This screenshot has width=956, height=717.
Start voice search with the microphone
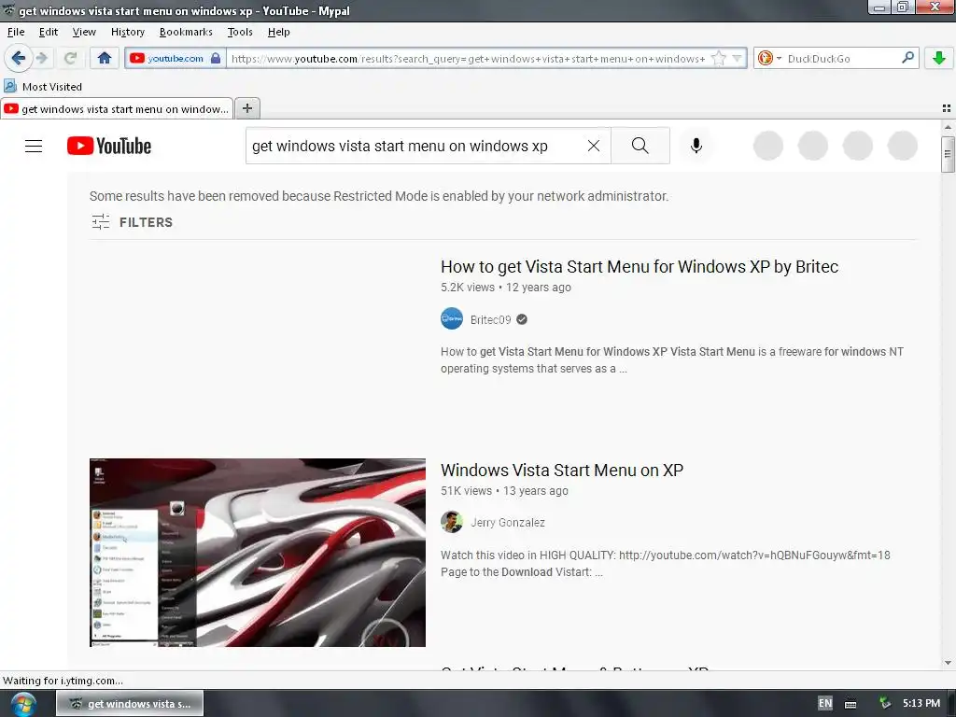click(696, 146)
